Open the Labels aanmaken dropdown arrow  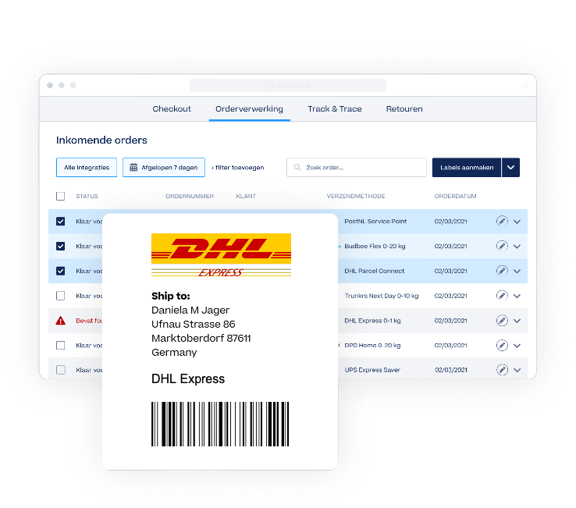pyautogui.click(x=510, y=168)
